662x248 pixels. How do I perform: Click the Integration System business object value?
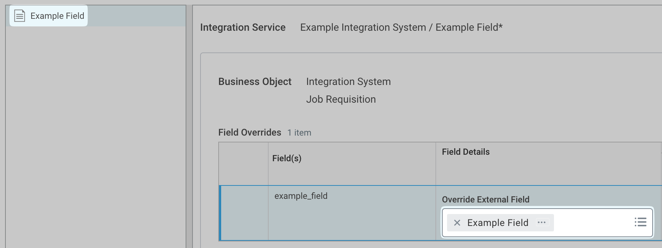point(348,82)
